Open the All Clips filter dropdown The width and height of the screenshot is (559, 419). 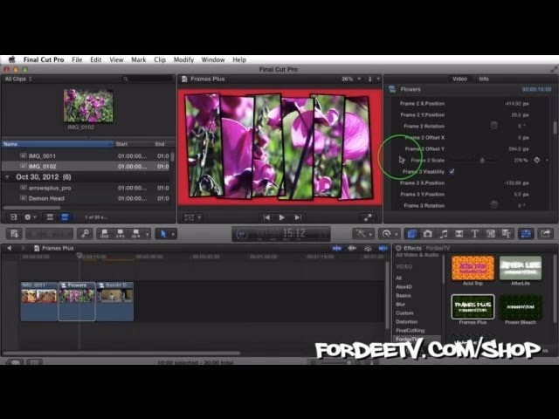point(18,79)
